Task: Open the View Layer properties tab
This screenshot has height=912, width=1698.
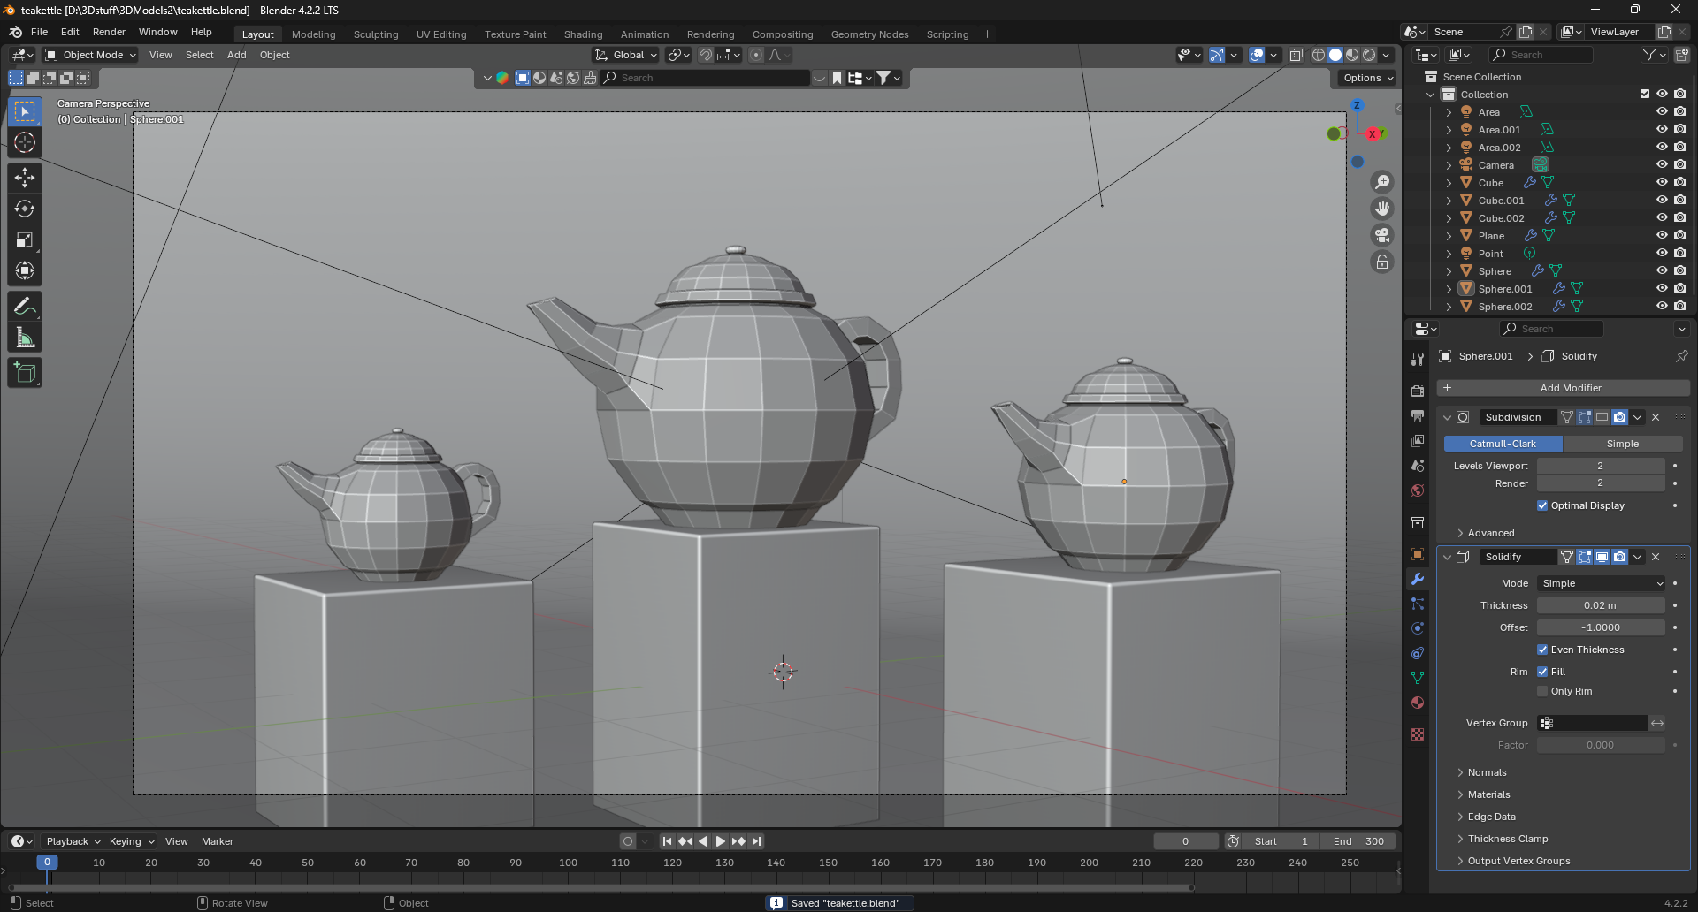Action: [x=1418, y=440]
